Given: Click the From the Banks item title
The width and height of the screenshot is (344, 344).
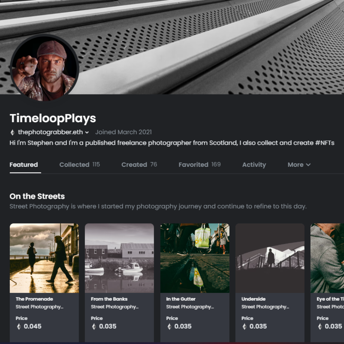Looking at the screenshot, I should 109,299.
